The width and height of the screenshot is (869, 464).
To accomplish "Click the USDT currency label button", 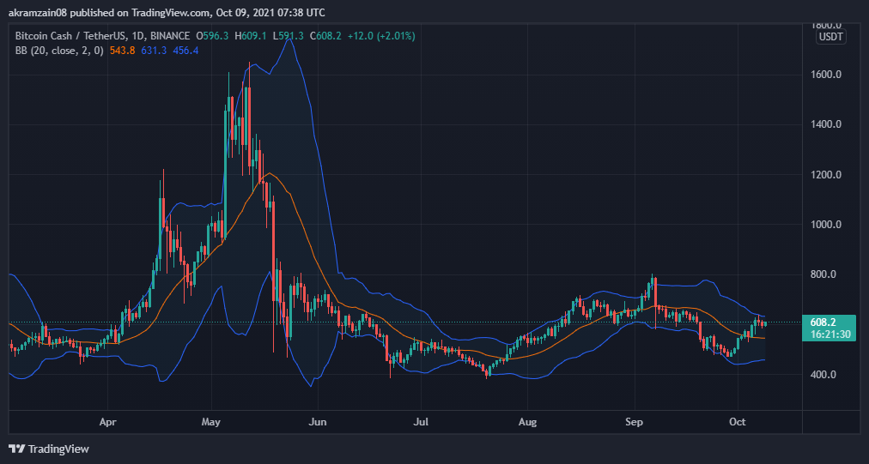I will 830,37.
